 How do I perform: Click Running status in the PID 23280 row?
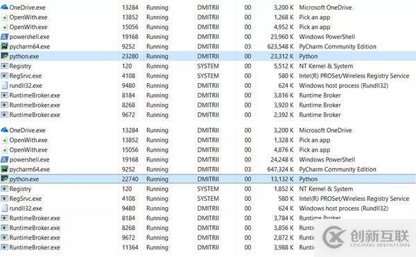(x=157, y=56)
